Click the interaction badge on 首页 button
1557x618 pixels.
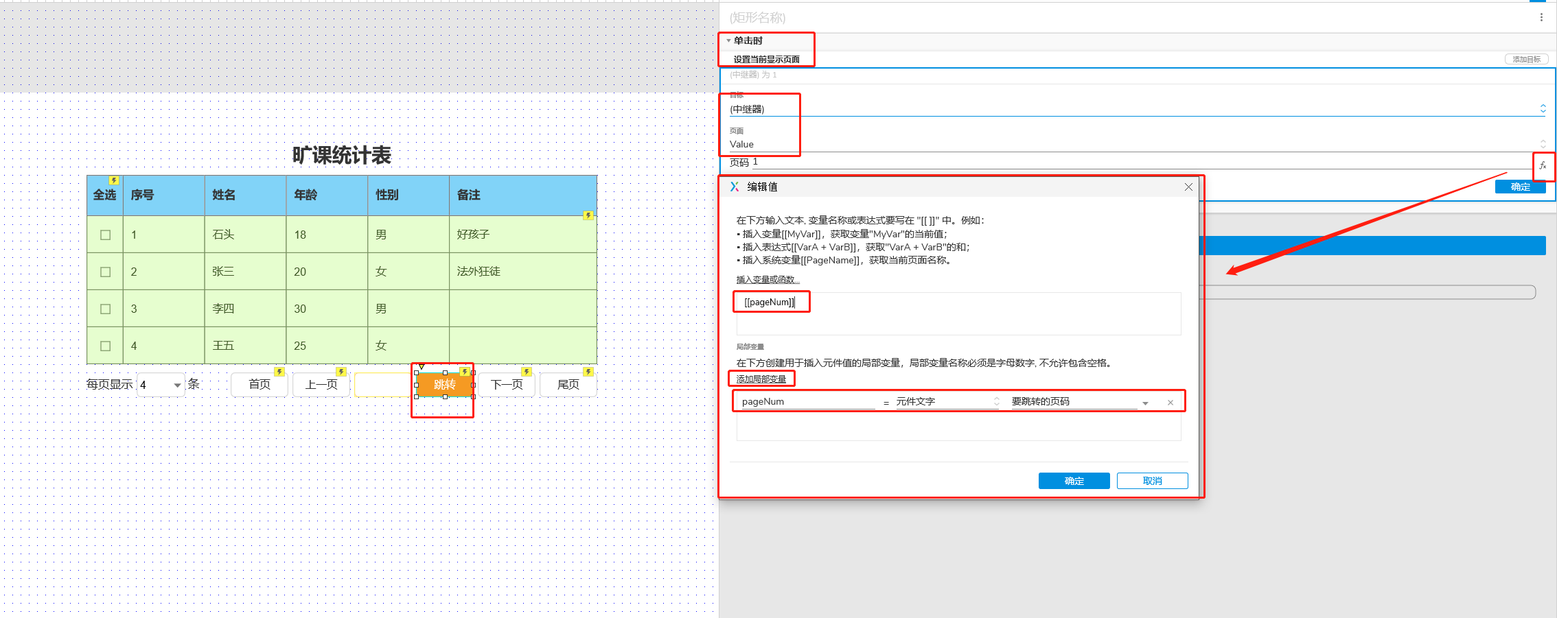tap(279, 372)
